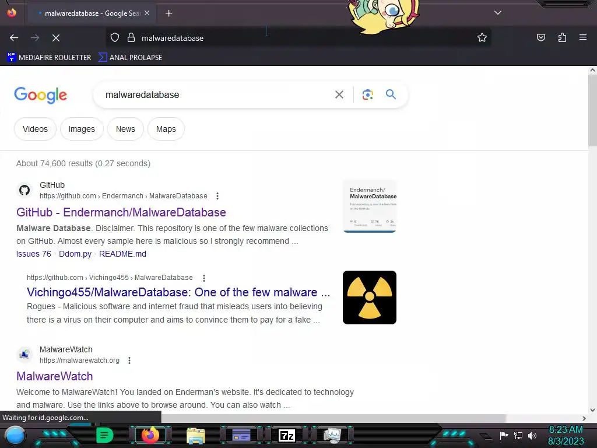Open the system monitor taskbar icon
The height and width of the screenshot is (448, 597).
(x=332, y=435)
